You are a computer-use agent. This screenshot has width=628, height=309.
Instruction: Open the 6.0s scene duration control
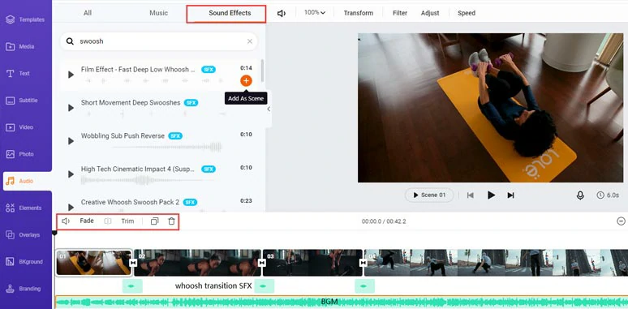(608, 195)
